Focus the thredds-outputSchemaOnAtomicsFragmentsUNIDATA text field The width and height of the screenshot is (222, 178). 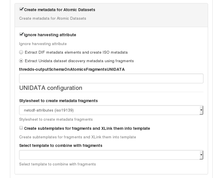(111, 78)
